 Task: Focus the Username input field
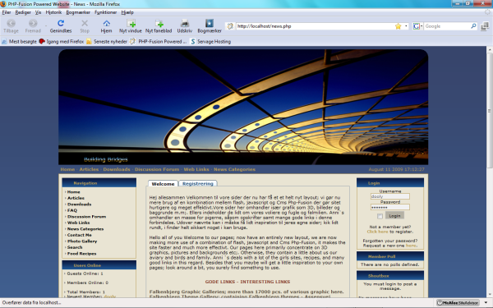(x=389, y=196)
